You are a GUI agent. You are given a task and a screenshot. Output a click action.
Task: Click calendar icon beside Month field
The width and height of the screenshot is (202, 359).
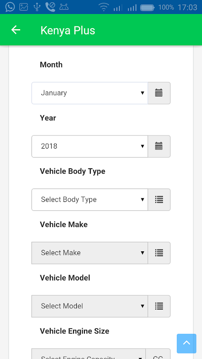[x=159, y=93]
